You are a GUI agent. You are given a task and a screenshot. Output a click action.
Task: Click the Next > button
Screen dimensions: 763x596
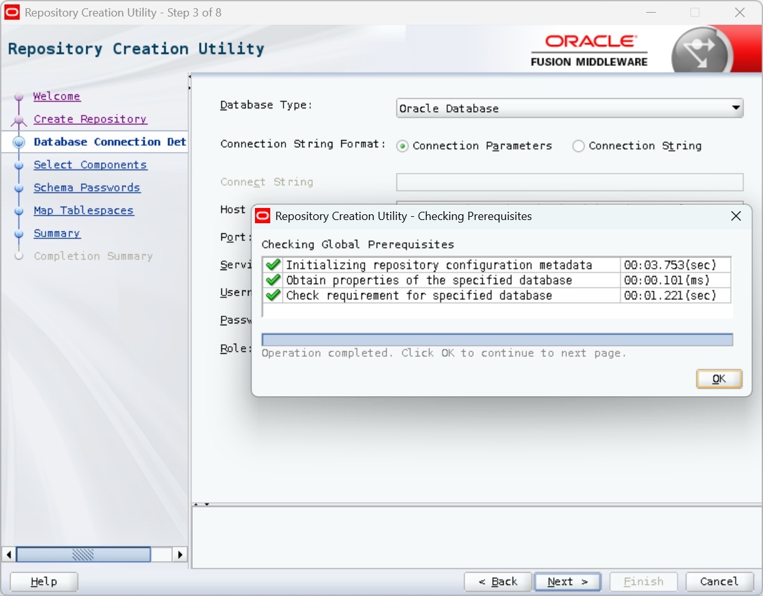(568, 581)
